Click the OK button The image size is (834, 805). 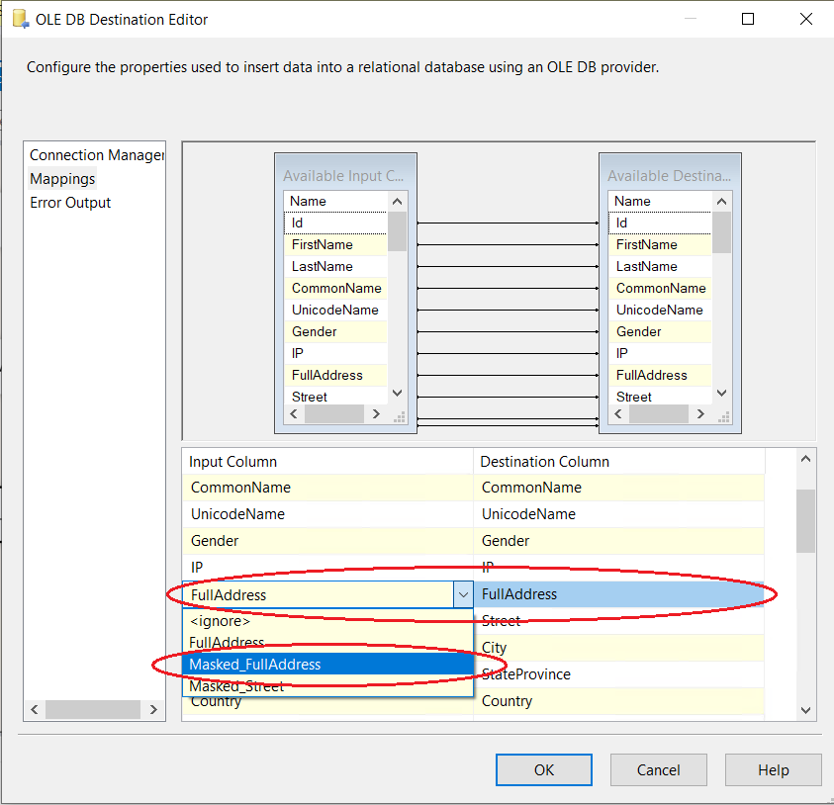coord(544,770)
